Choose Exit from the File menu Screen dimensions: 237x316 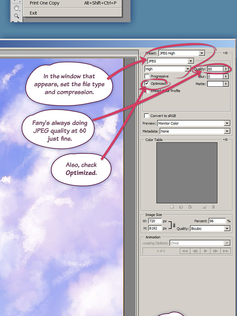(33, 13)
